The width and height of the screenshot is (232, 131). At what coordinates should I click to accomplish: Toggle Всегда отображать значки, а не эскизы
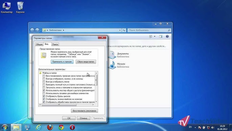click(44, 79)
